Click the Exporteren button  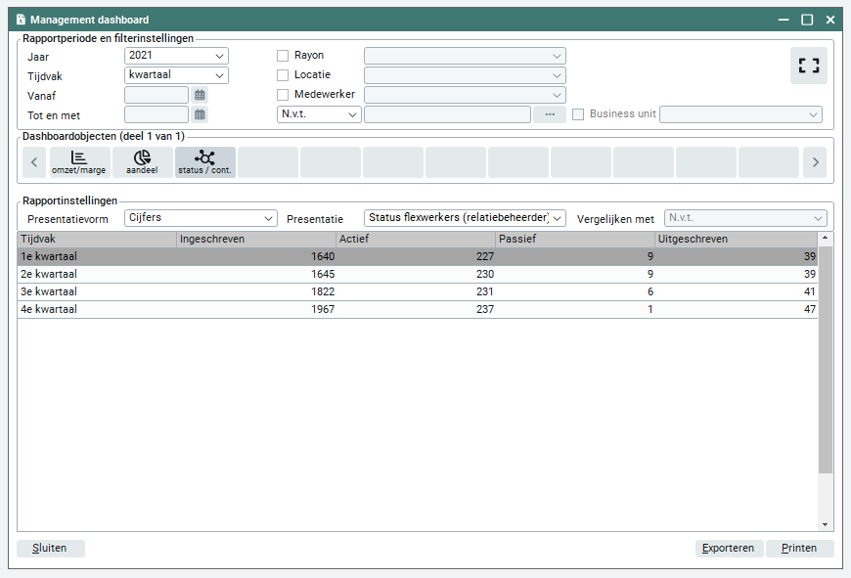[729, 549]
